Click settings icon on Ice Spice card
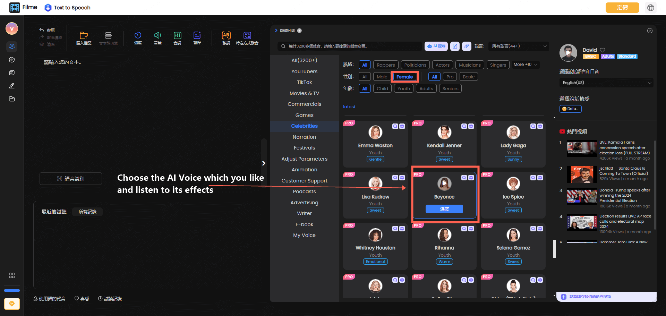 tap(540, 178)
